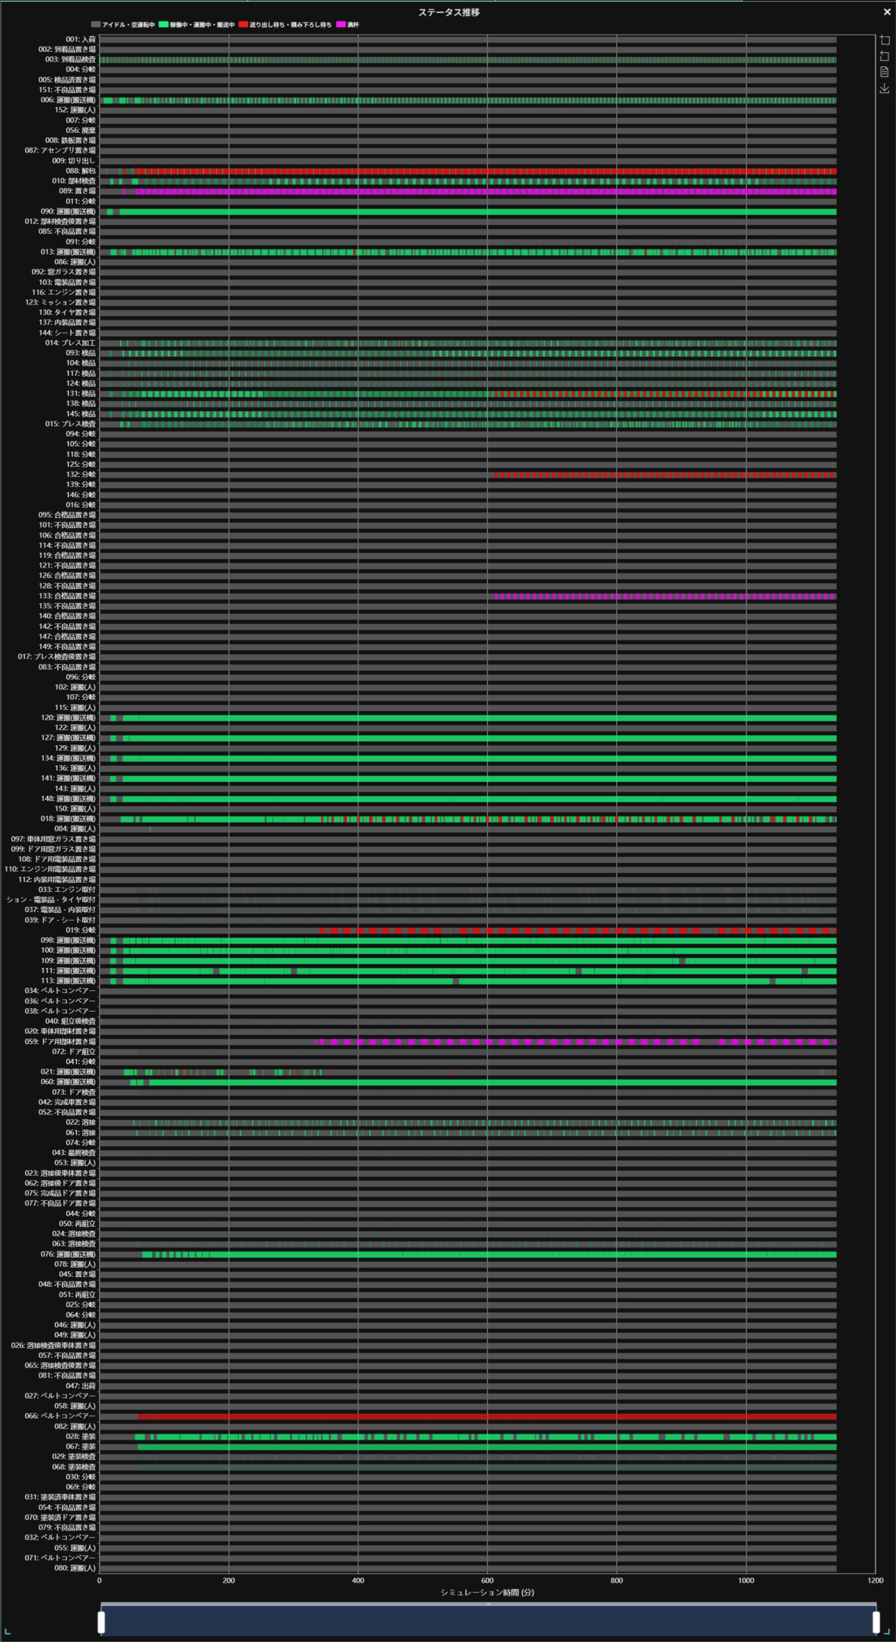Click the green bar for 067: 塗装
Viewport: 896px width, 1642px height.
487,1447
